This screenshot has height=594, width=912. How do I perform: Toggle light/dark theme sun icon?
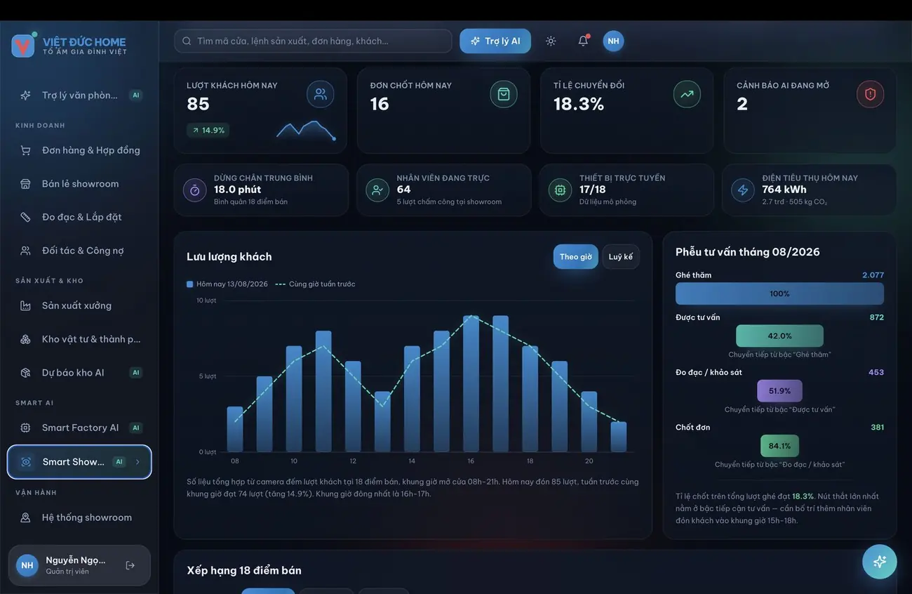click(x=551, y=41)
